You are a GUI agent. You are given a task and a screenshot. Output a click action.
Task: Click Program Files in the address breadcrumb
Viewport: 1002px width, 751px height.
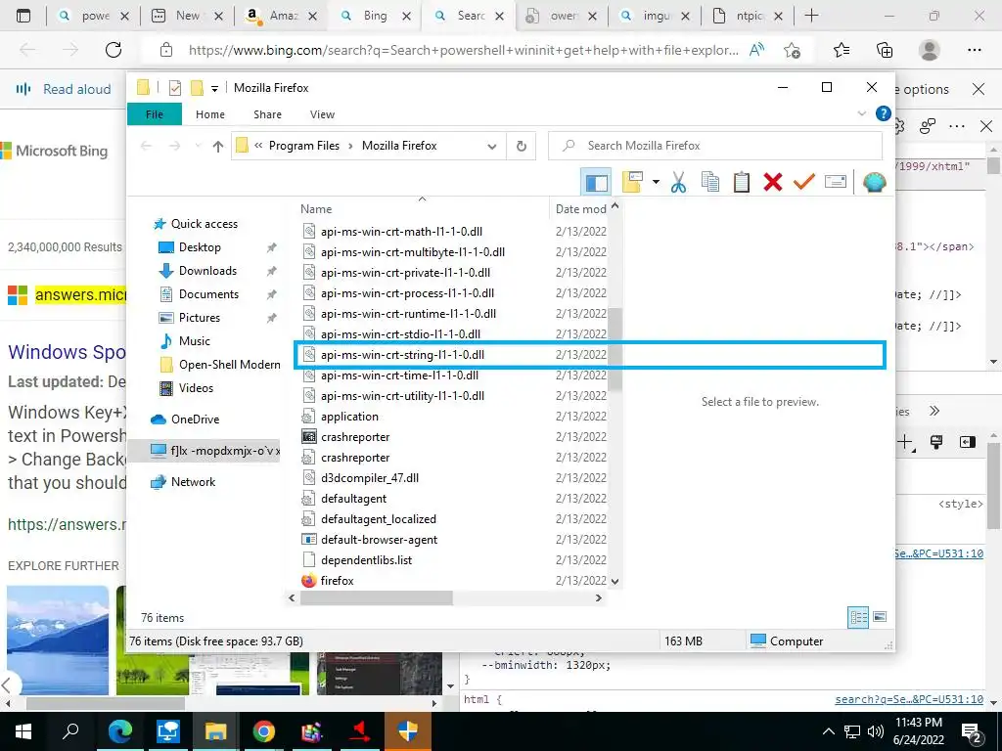[x=304, y=146]
